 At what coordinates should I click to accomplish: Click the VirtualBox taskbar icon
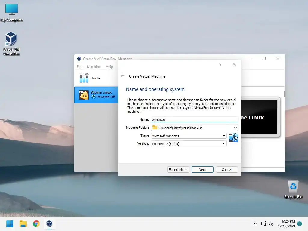[x=49, y=224]
